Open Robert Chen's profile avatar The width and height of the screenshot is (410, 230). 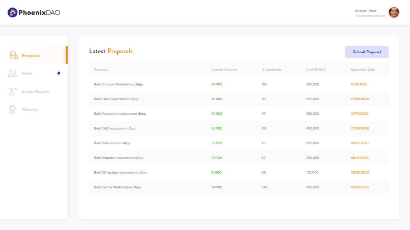click(394, 12)
